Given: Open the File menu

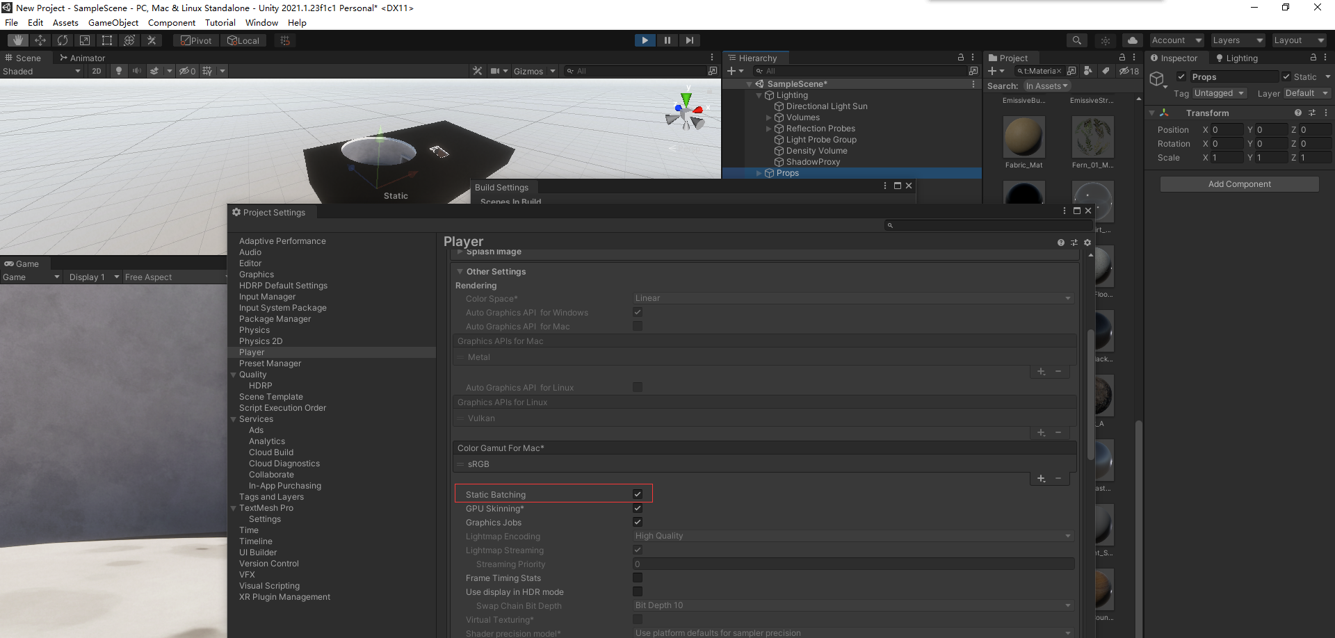Looking at the screenshot, I should [x=12, y=22].
